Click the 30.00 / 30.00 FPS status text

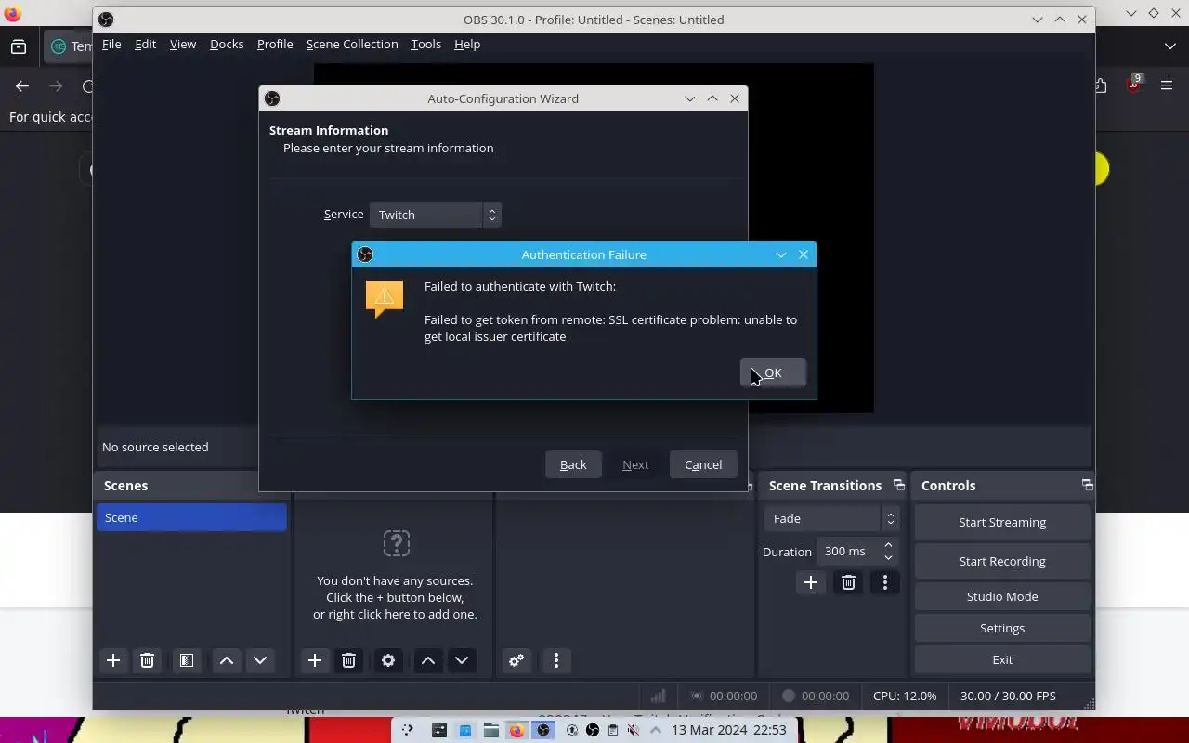[x=1008, y=696]
